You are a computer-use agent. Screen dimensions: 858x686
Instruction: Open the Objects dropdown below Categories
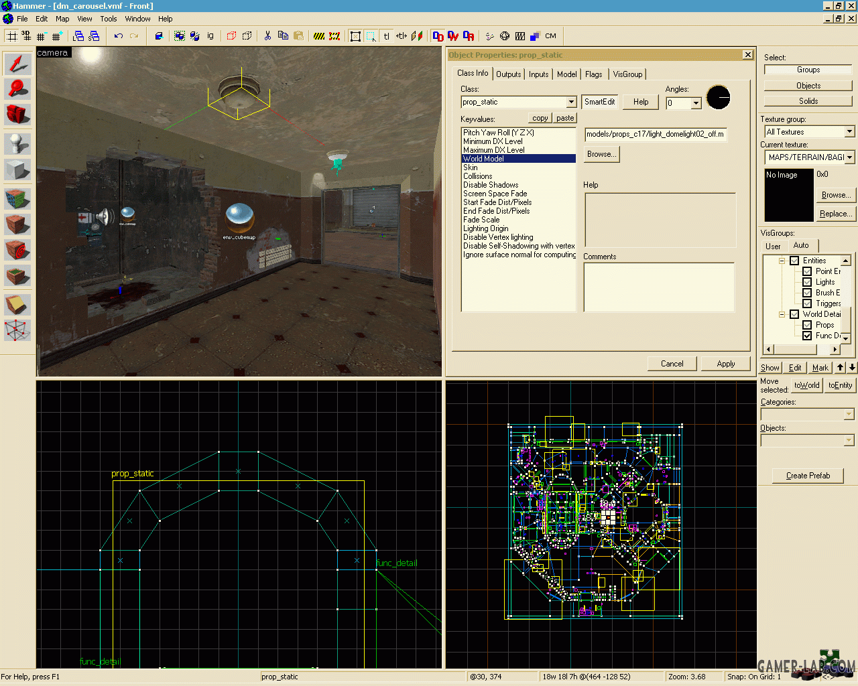(x=849, y=440)
